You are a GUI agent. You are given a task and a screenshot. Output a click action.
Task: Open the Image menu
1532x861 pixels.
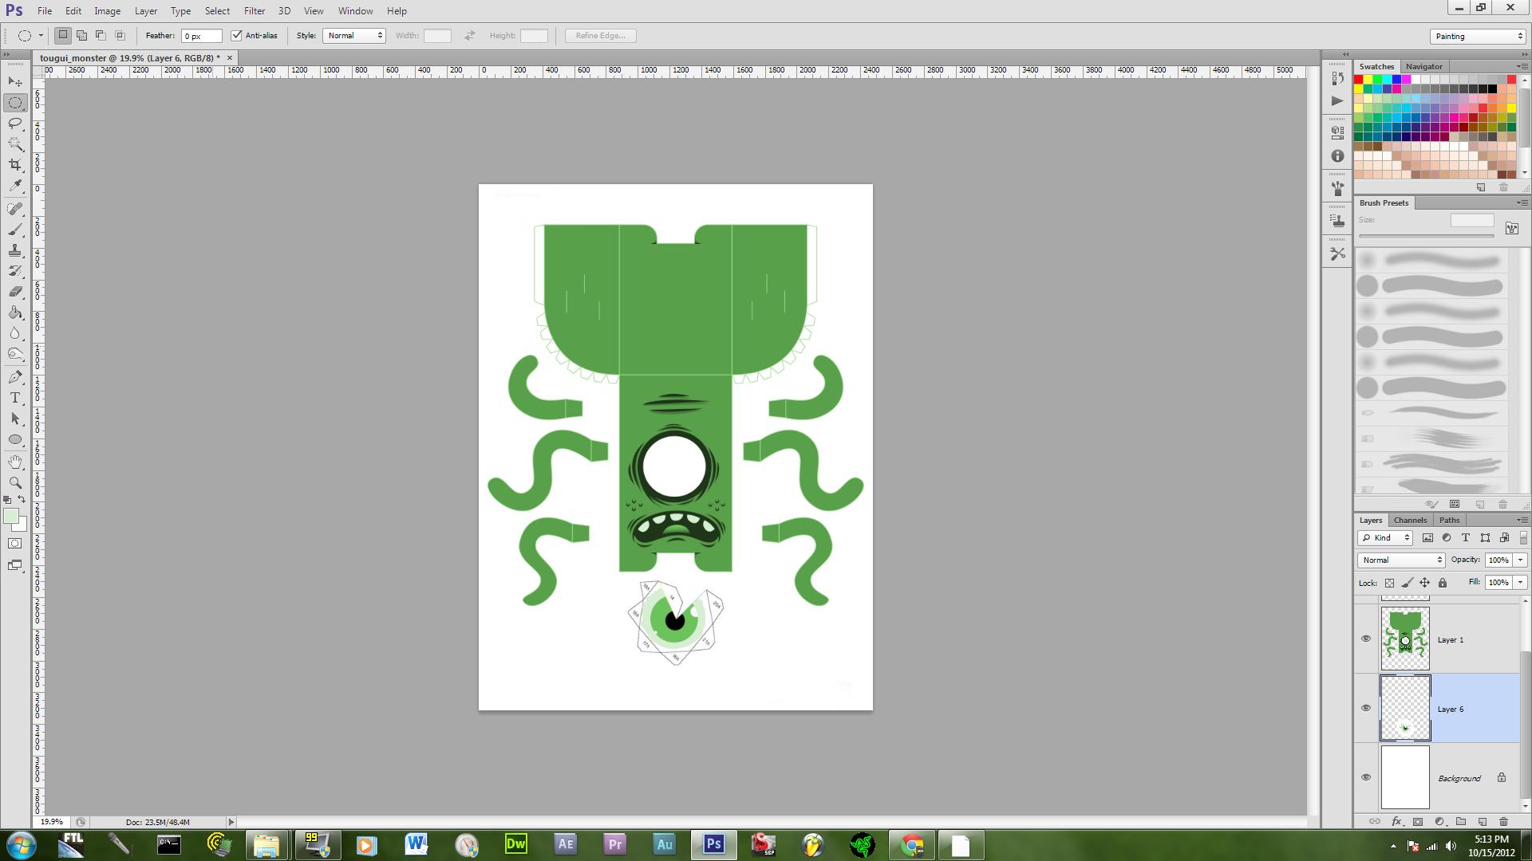(107, 11)
